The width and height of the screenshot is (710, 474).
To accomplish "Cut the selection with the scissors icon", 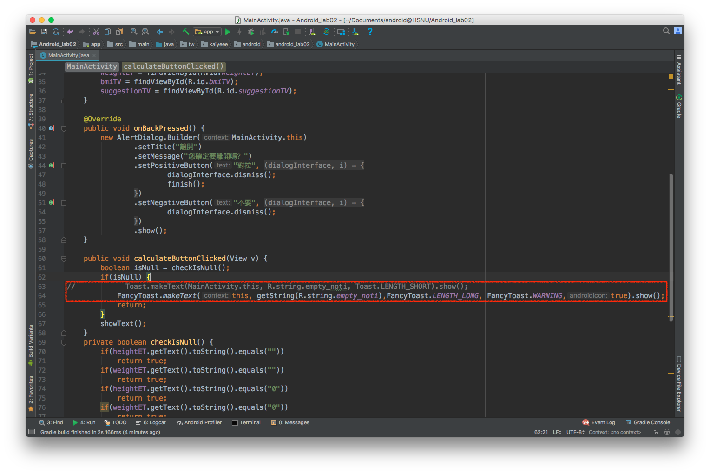I will pos(96,32).
